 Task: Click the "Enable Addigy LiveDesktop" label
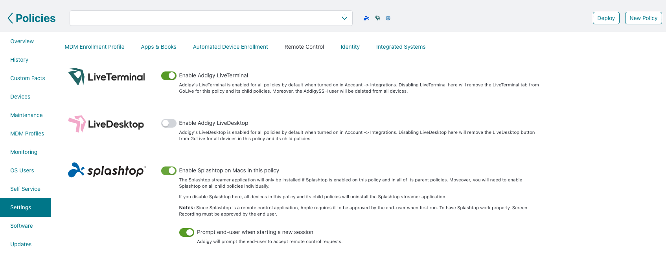(x=213, y=123)
